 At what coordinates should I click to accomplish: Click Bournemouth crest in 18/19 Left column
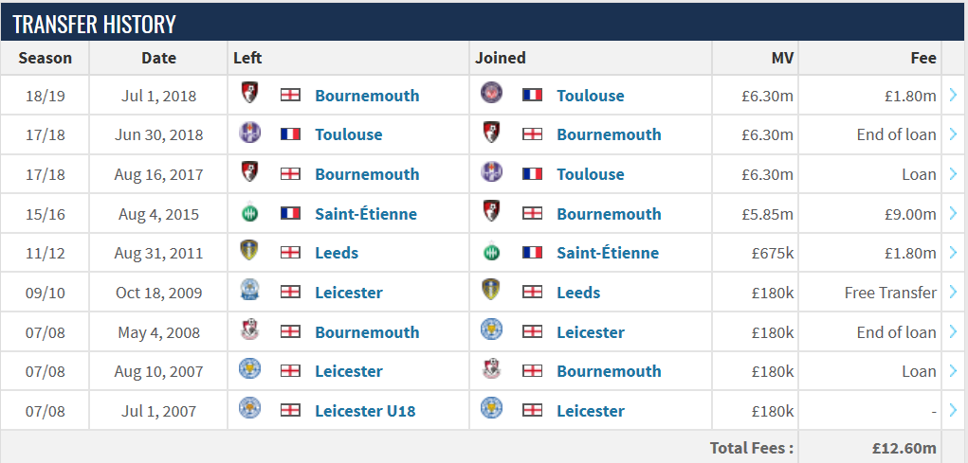[250, 93]
